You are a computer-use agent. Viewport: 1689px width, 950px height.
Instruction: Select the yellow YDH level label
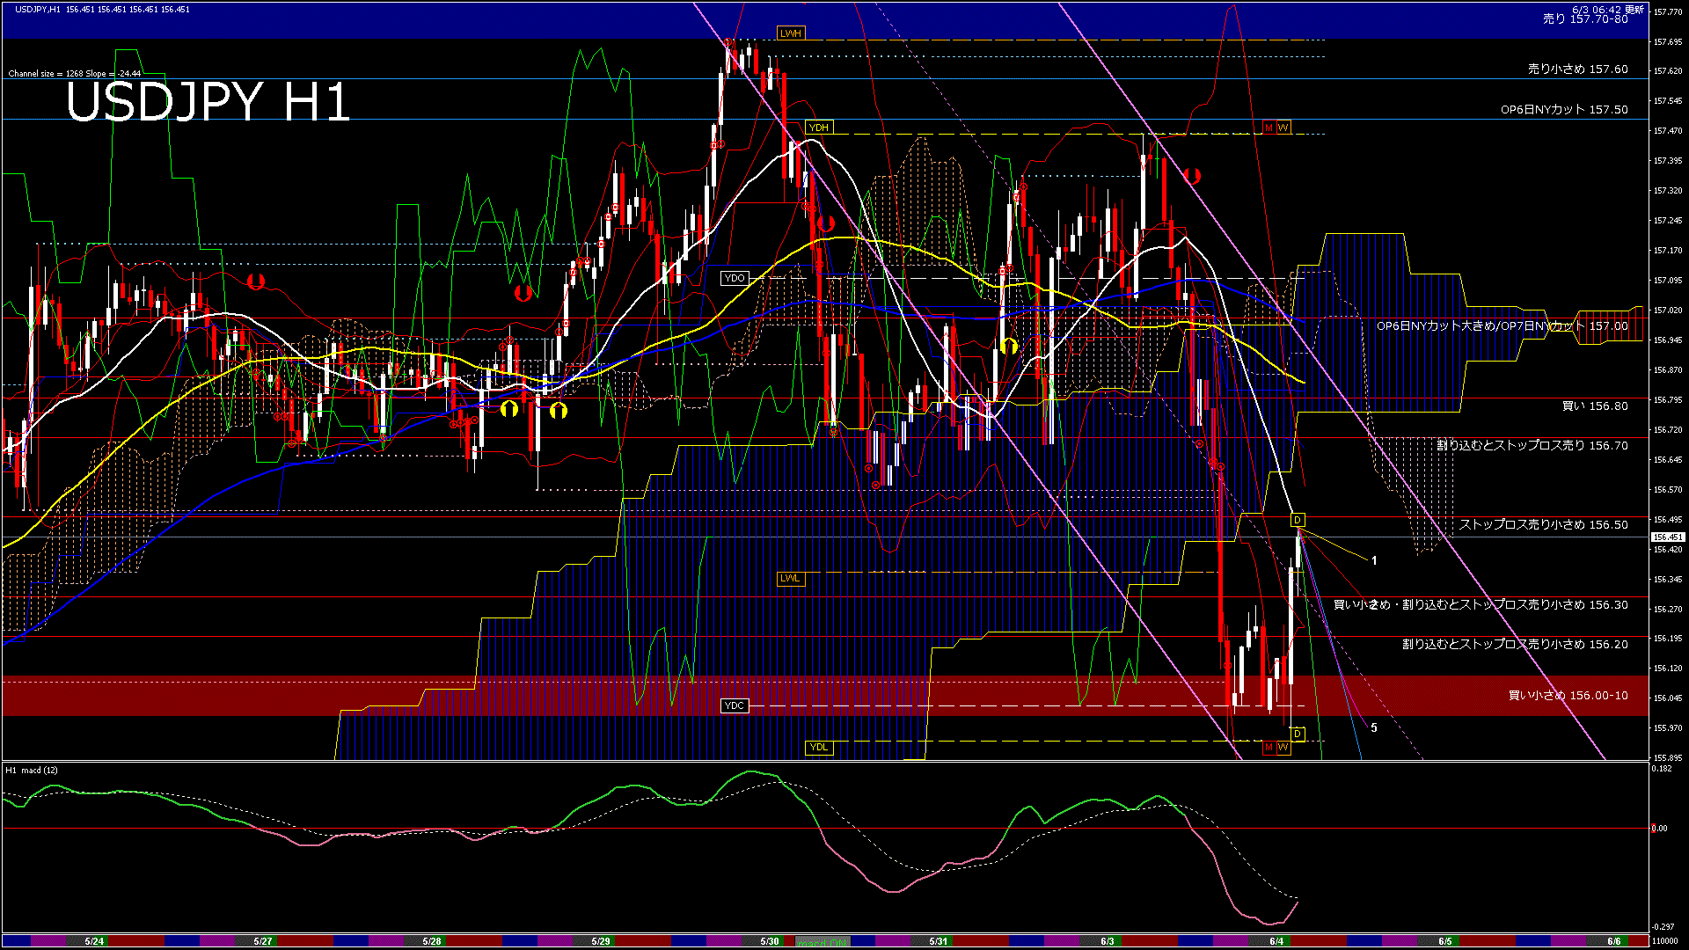(x=818, y=128)
